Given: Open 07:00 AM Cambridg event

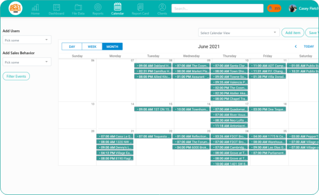Looking at the screenshot, I should pyautogui.click(x=229, y=147).
